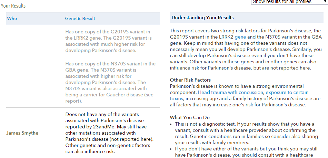328x158 pixels.
Task: Click the Understanding Your Results header
Action: coord(202,18)
